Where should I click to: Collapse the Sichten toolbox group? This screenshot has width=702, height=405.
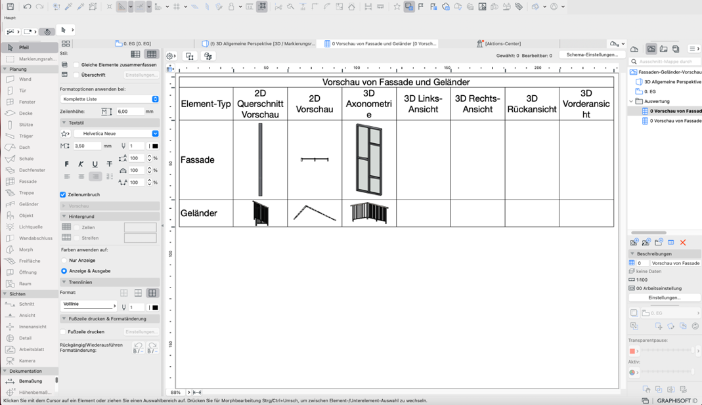click(5, 294)
